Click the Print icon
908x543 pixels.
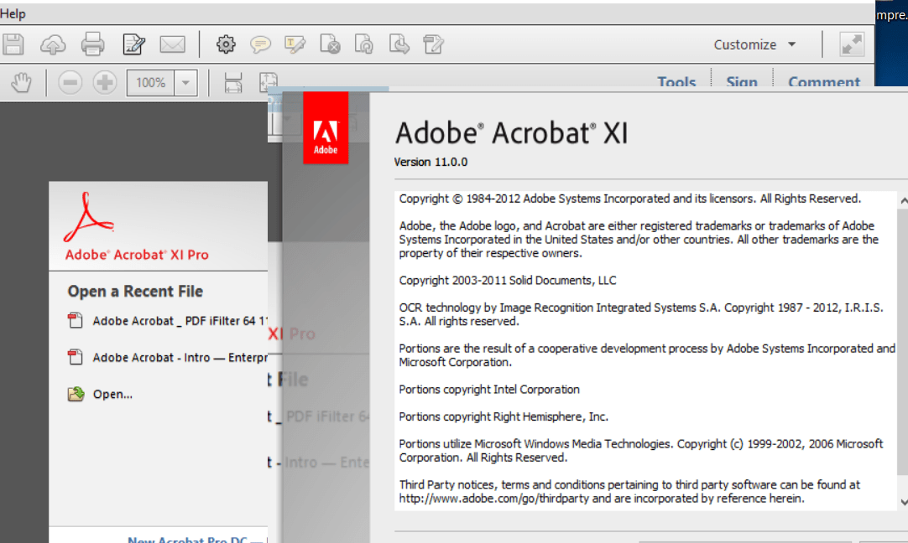(93, 44)
